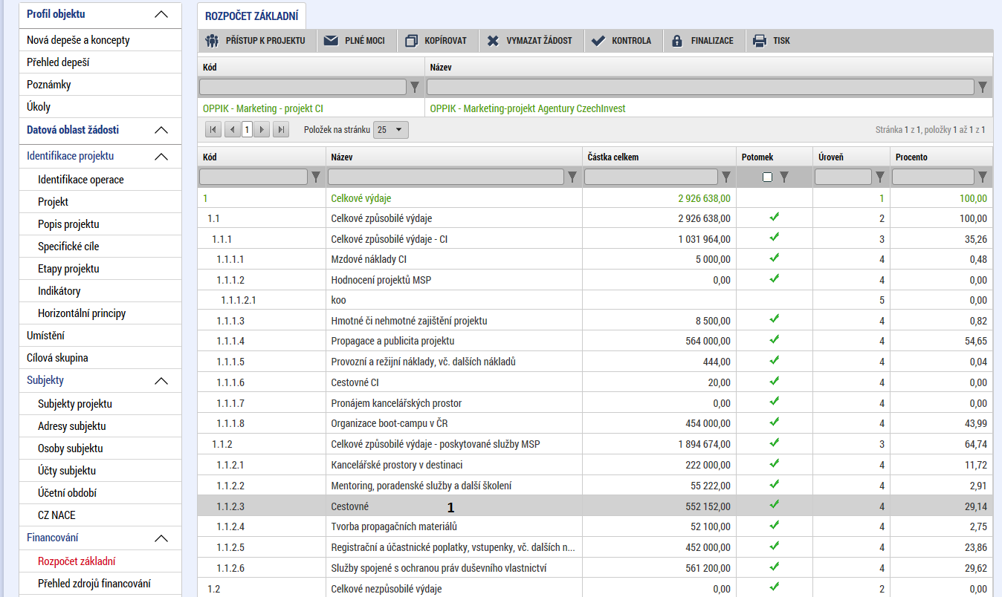Collapse the Profil objektu section
The image size is (1002, 597).
(161, 14)
